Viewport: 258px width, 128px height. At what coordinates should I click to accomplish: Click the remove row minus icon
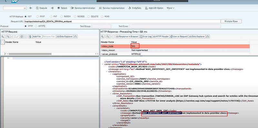pos(26,37)
